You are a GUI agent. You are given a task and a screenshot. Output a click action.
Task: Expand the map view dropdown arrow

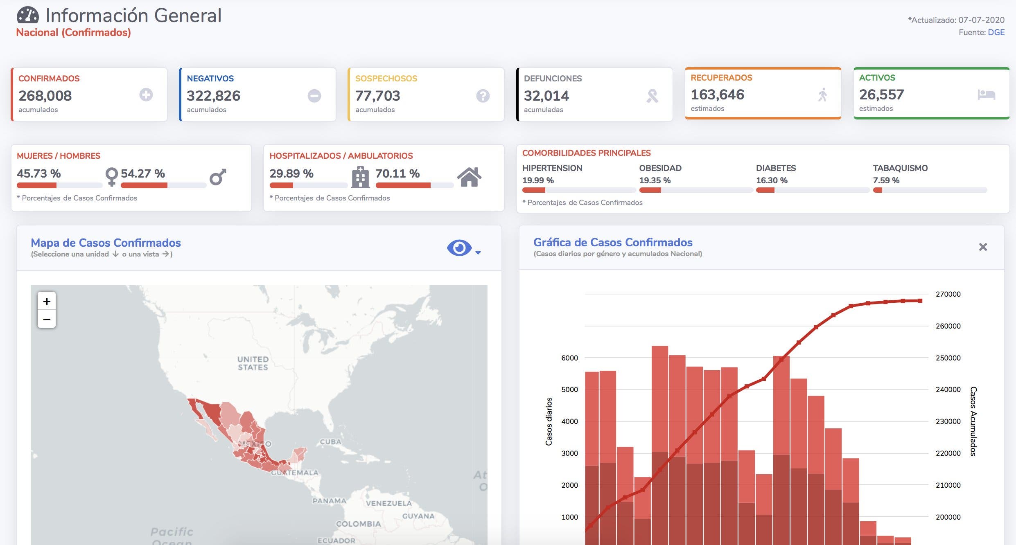[478, 252]
